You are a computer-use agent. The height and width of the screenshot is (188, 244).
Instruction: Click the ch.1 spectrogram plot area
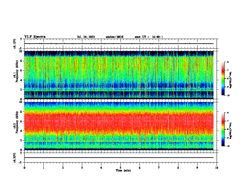coord(119,75)
